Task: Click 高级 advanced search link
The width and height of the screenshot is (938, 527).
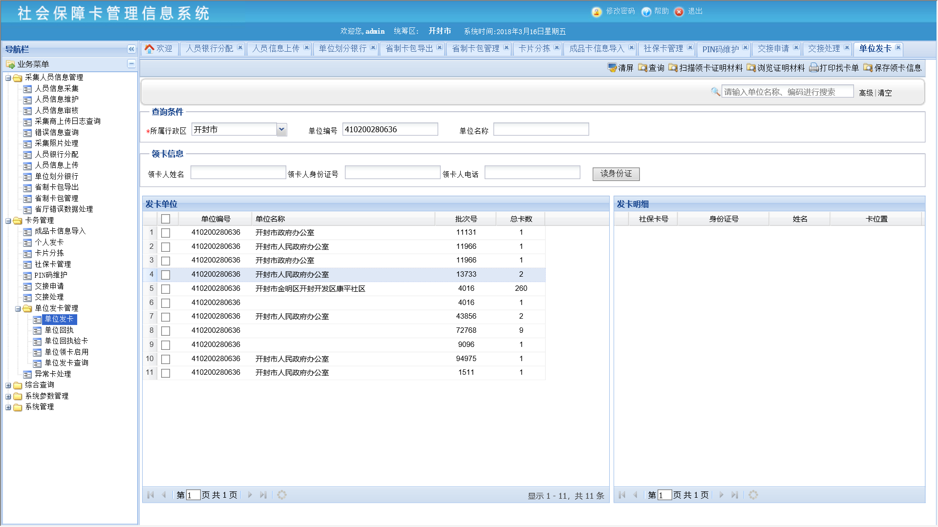Action: coord(866,93)
